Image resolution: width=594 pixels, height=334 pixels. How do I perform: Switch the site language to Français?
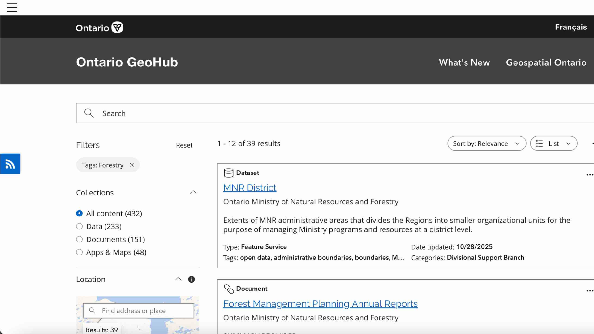571,27
